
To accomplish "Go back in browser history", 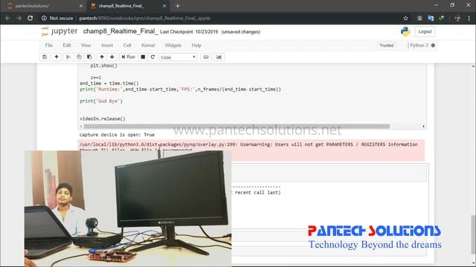I will point(8,18).
